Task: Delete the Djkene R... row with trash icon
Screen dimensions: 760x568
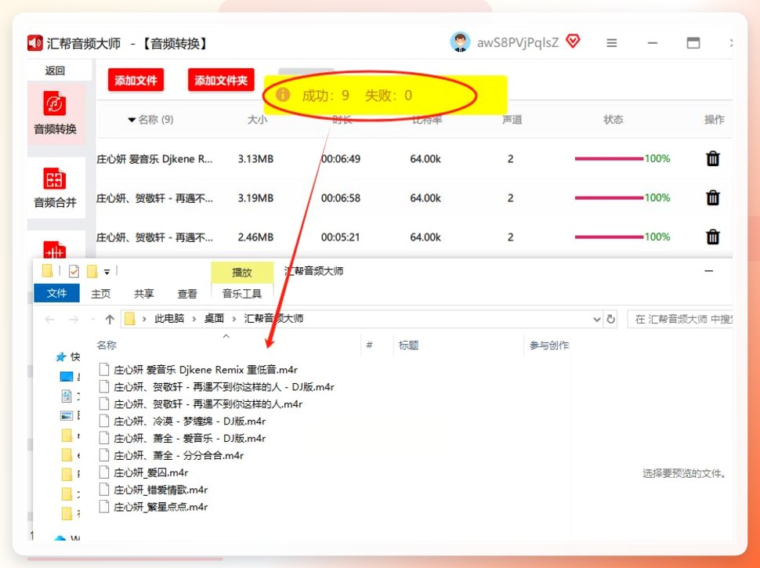Action: pos(712,158)
